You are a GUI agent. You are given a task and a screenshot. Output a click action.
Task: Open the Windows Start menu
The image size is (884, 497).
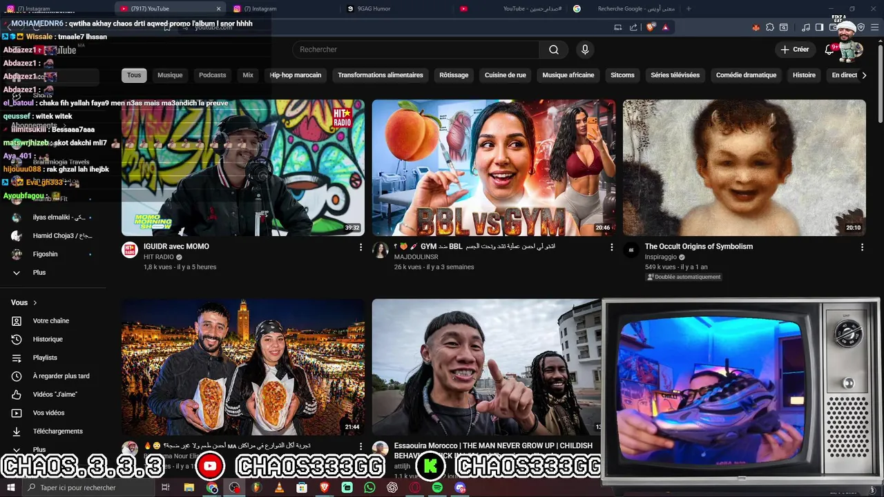[x=10, y=487]
